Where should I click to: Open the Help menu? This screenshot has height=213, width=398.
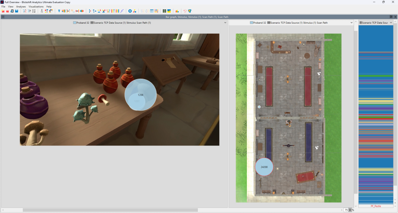coord(49,7)
